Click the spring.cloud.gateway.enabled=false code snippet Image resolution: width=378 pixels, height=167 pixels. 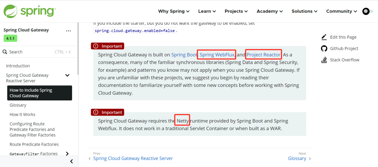[134, 31]
